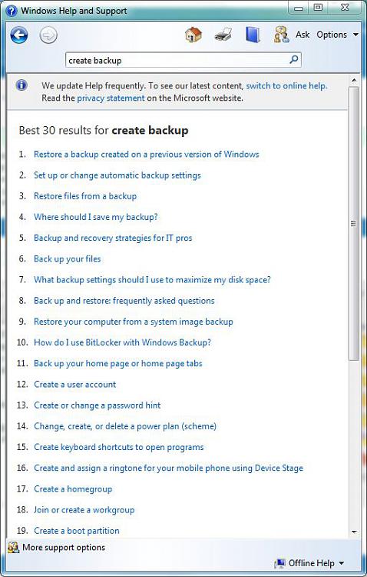This screenshot has height=577, width=367.
Task: Open Browse Help blue book icon
Action: tap(253, 35)
